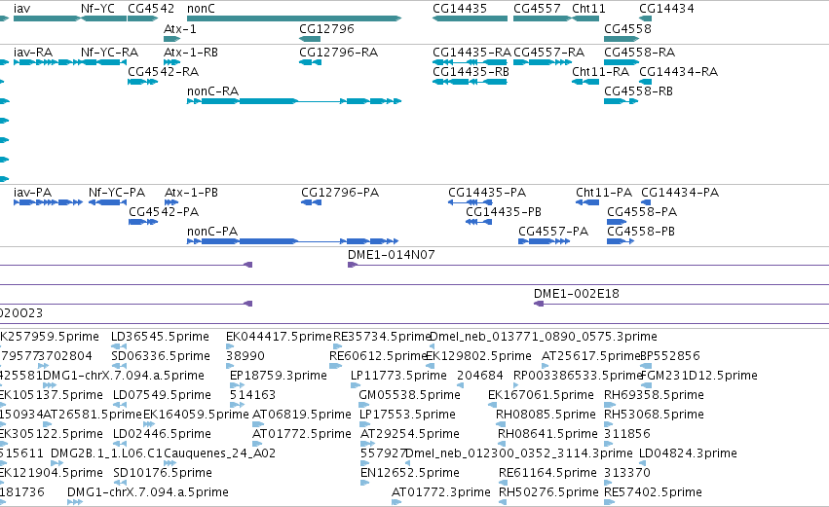829x507 pixels.
Task: Click the nonC-PA protein model
Action: pos(292,241)
